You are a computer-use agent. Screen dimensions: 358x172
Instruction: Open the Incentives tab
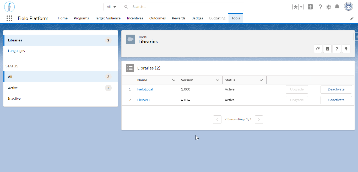click(x=135, y=18)
